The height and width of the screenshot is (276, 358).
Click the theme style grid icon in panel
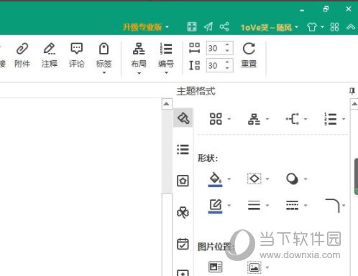216,119
